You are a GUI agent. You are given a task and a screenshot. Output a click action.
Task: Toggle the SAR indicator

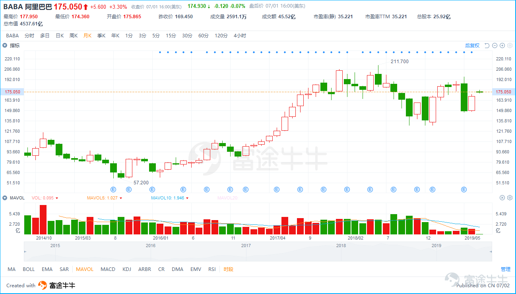coord(64,269)
